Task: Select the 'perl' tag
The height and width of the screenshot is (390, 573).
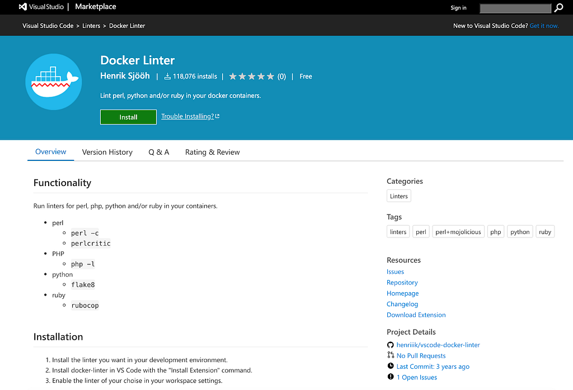Action: point(421,232)
